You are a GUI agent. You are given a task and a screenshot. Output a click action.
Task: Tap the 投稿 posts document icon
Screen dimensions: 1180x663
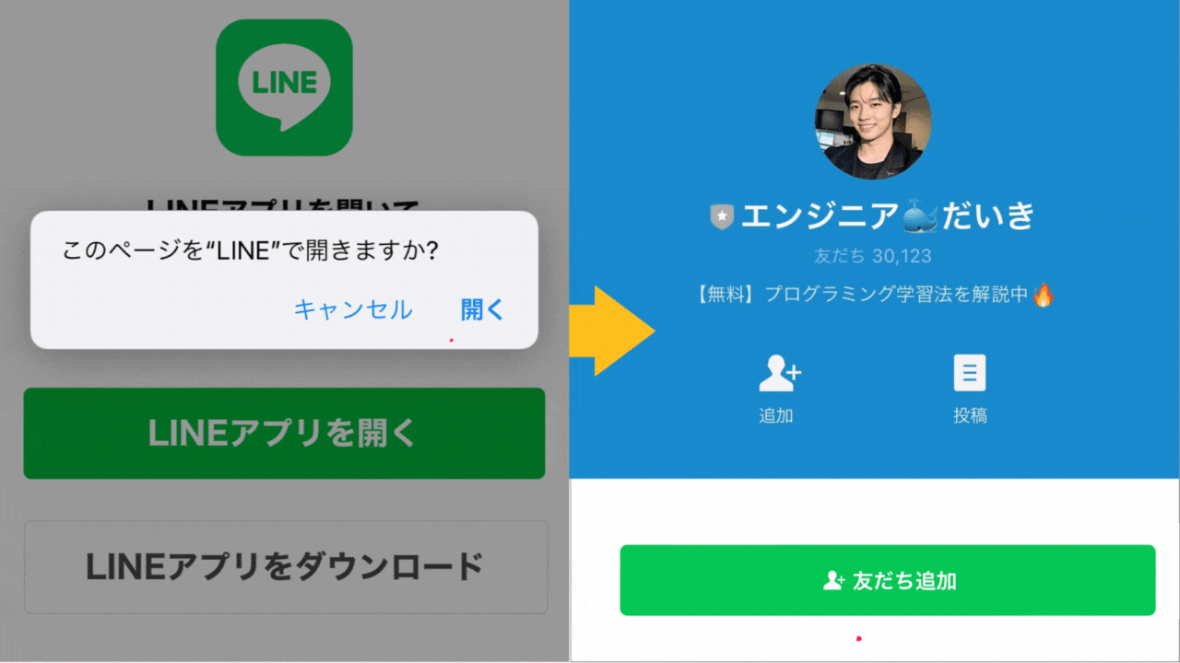pos(969,373)
